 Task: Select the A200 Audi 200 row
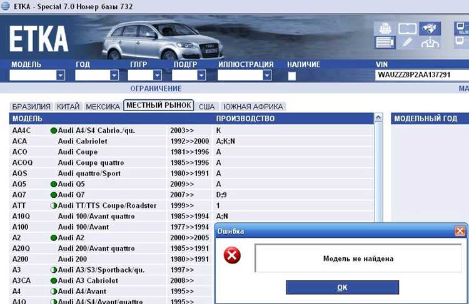(x=112, y=260)
